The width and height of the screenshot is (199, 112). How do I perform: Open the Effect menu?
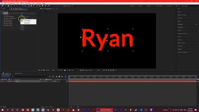point(22,3)
